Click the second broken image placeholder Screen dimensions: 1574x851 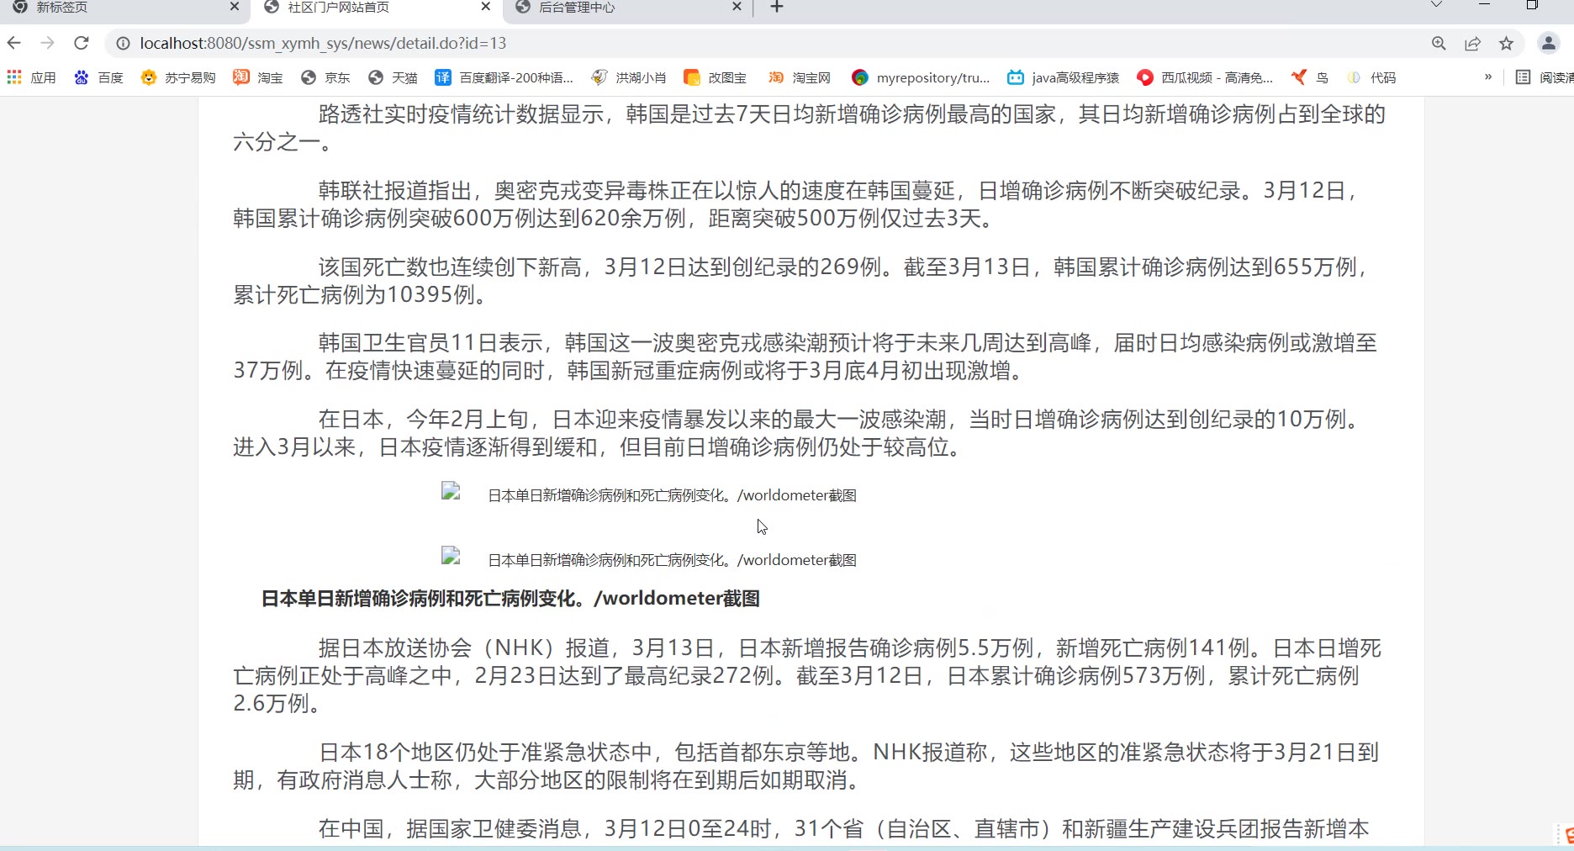[451, 556]
